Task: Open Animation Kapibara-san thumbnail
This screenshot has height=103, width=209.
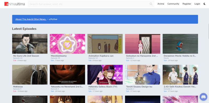Action: pyautogui.click(x=105, y=44)
